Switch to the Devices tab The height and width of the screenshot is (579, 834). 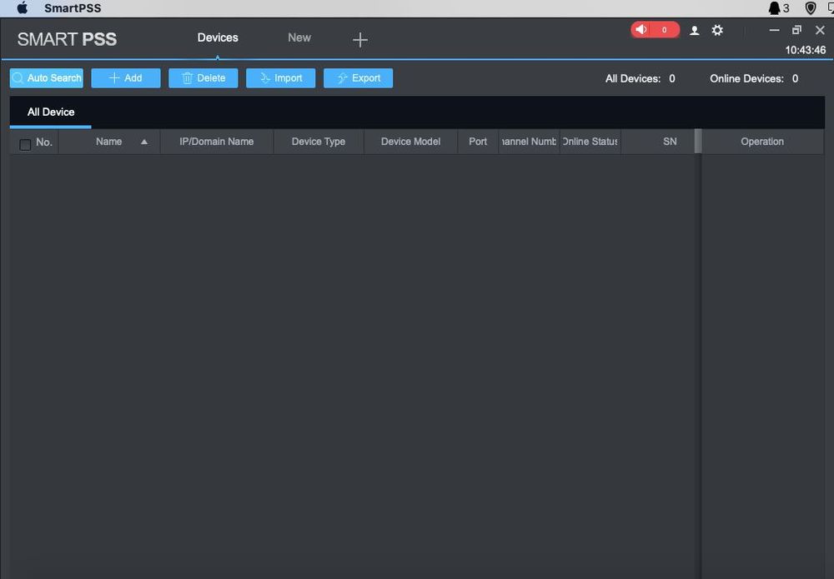(218, 37)
